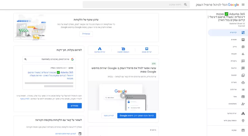The height and width of the screenshot is (136, 248).
Task: Click the חדש badge on the card
Action: pos(154,64)
